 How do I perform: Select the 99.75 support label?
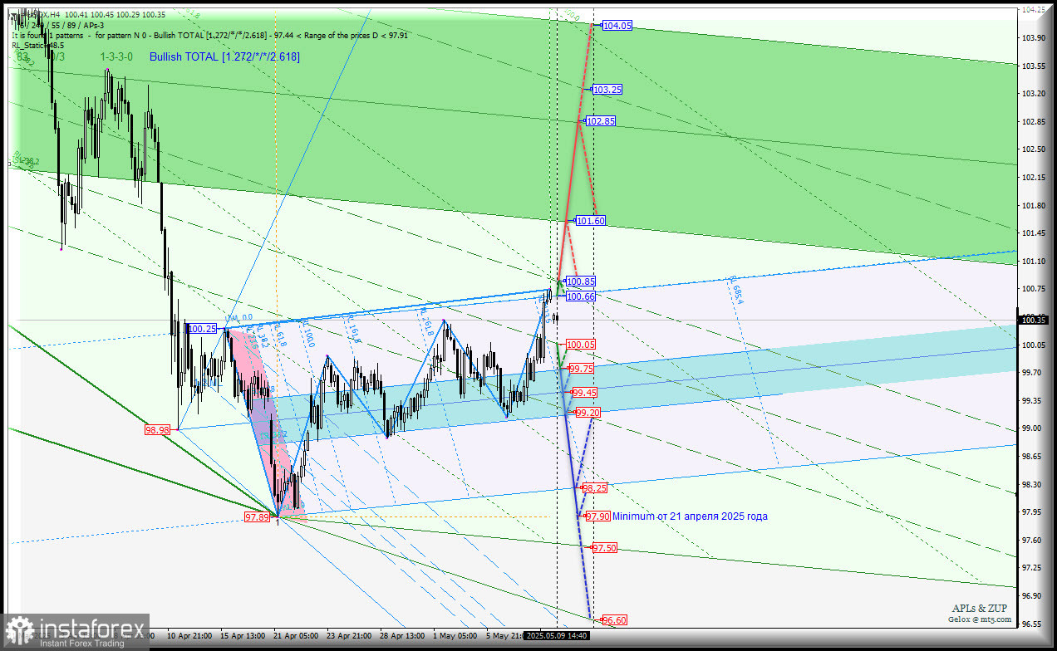pos(580,369)
